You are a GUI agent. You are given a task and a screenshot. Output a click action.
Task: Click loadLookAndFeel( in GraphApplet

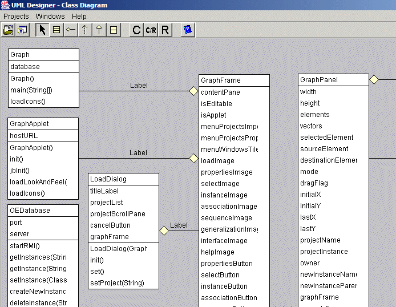pyautogui.click(x=38, y=182)
